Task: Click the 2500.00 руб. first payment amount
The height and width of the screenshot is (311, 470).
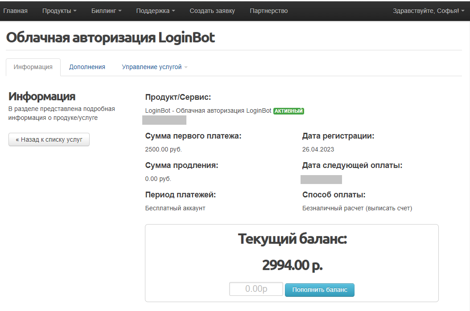Action: 164,149
